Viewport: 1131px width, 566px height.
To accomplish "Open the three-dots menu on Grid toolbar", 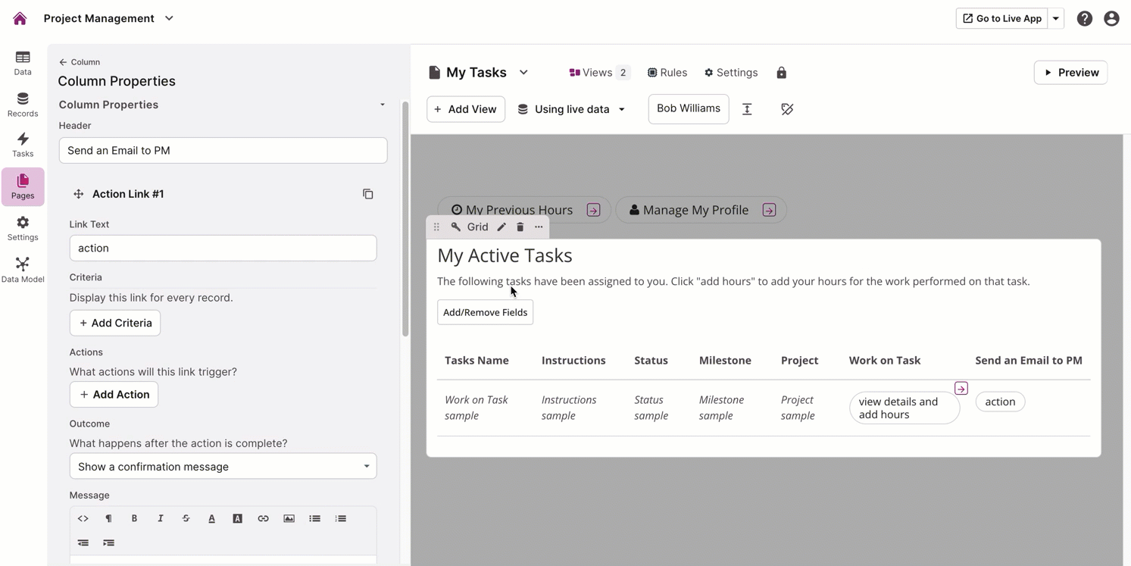I will coord(539,227).
